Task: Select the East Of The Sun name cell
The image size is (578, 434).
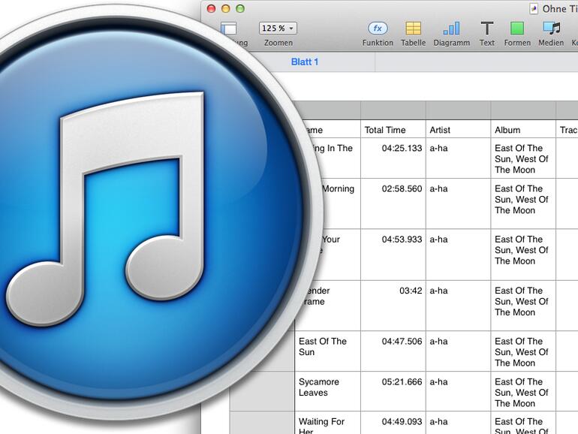Action: click(328, 351)
